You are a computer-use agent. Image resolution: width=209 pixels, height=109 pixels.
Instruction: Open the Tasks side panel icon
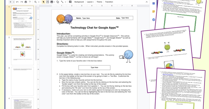tap(153, 20)
